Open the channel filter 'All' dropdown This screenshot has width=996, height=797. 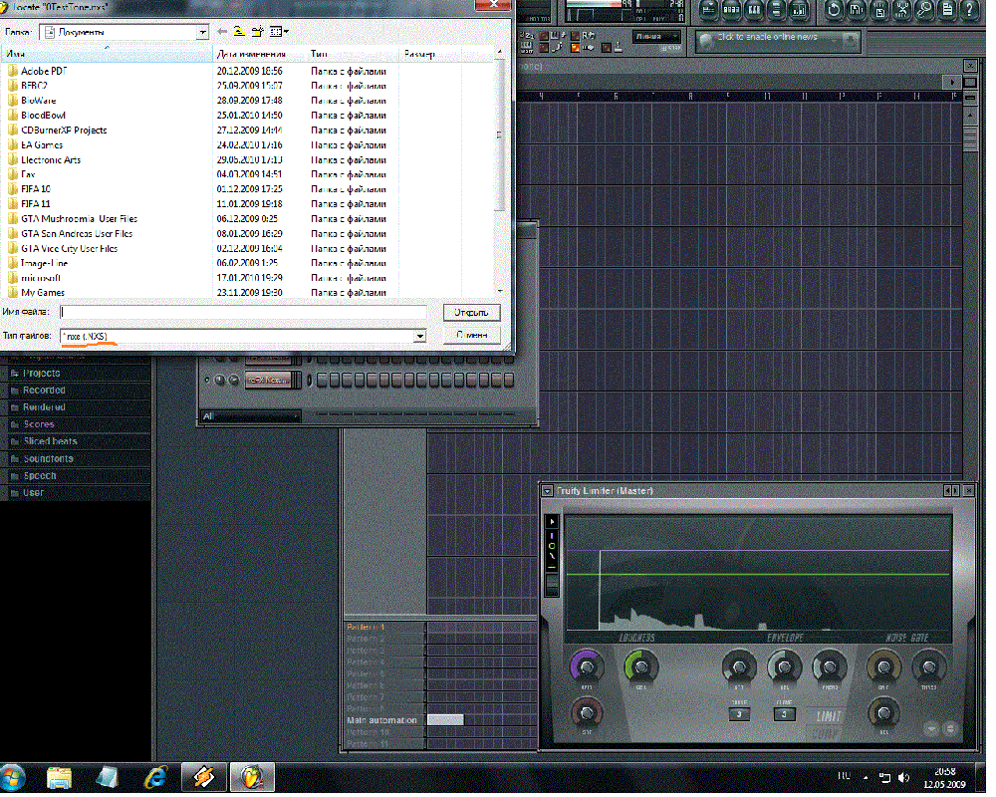(250, 417)
